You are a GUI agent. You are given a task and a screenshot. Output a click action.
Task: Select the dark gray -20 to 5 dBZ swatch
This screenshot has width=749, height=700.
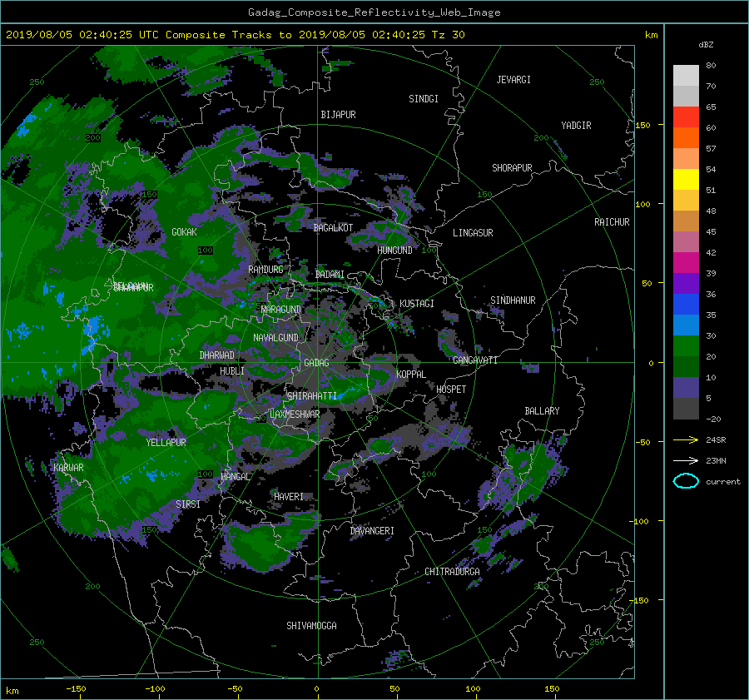[x=686, y=409]
